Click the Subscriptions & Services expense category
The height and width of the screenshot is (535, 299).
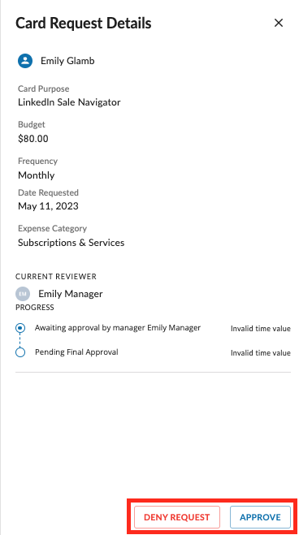(x=71, y=243)
